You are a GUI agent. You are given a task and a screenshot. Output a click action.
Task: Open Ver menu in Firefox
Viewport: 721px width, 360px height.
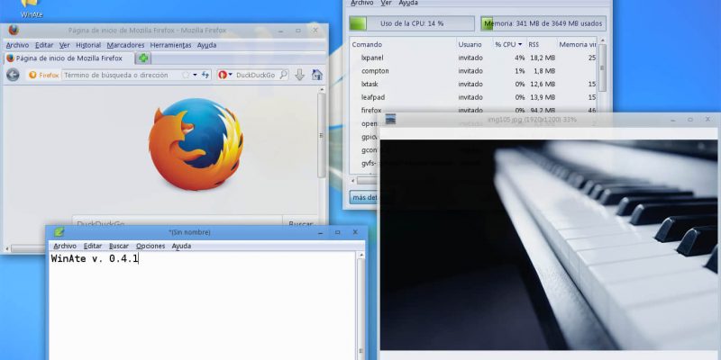(x=64, y=45)
